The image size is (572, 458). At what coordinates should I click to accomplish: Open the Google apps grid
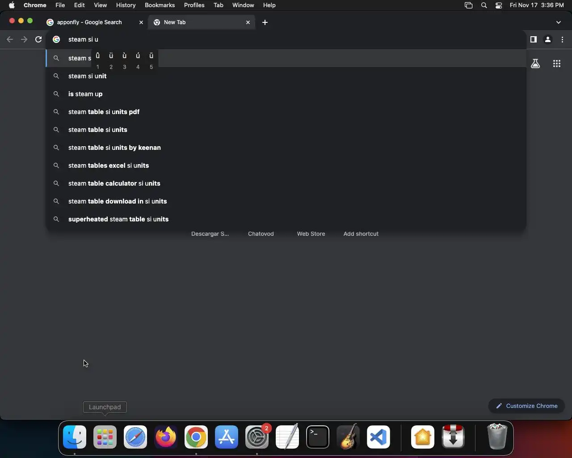[557, 64]
